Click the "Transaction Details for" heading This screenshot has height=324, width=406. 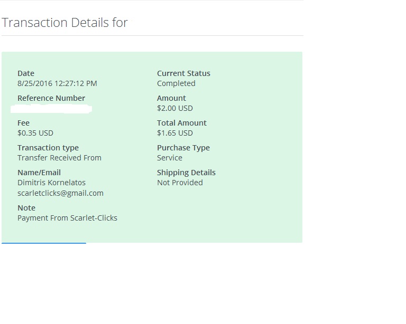click(x=64, y=23)
